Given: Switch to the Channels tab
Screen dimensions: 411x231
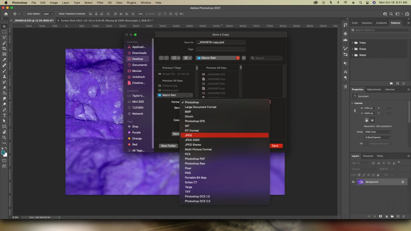Looking at the screenshot, I should point(368,156).
